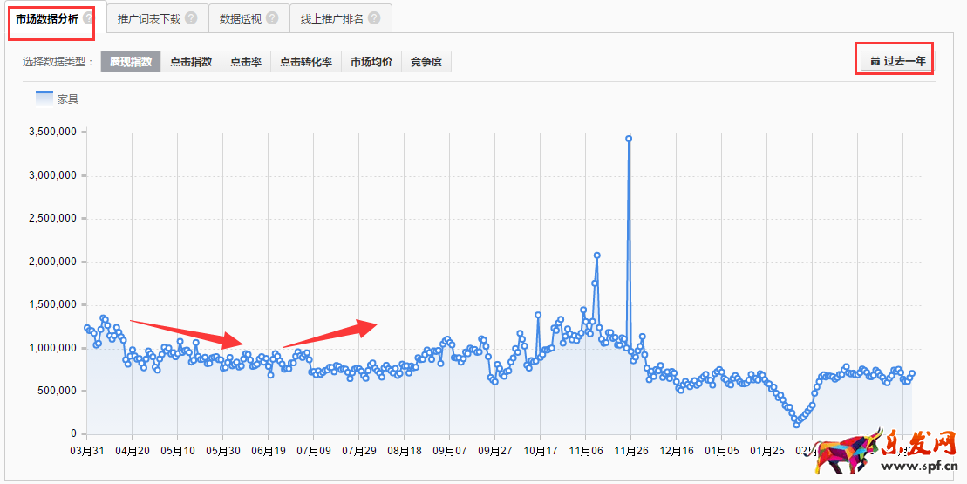The width and height of the screenshot is (967, 484).
Task: Switch to the 推广词表下载 tab
Action: pos(148,18)
